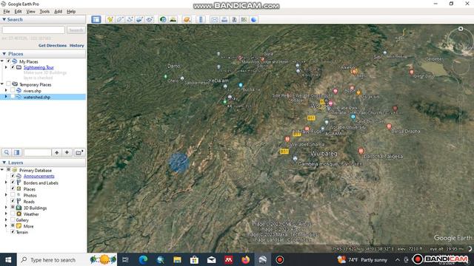Open the Sightseeing Tour link
Image resolution: width=474 pixels, height=266 pixels.
click(x=39, y=67)
